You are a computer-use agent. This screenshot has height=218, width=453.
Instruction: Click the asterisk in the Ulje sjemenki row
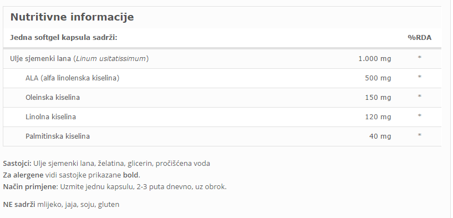coord(420,58)
